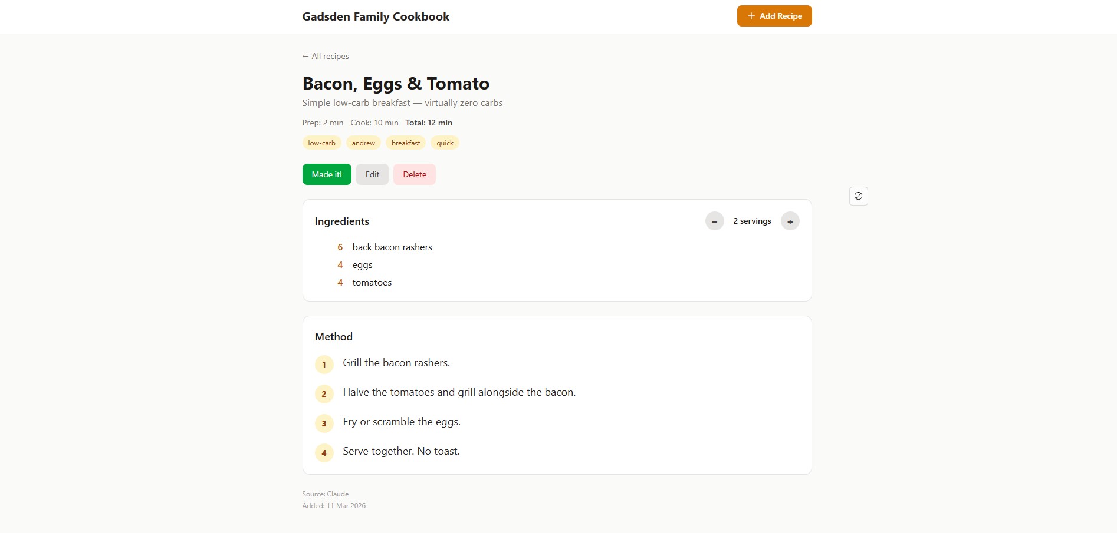The height and width of the screenshot is (533, 1117).
Task: Click step number 1 in the Method
Action: pos(324,364)
